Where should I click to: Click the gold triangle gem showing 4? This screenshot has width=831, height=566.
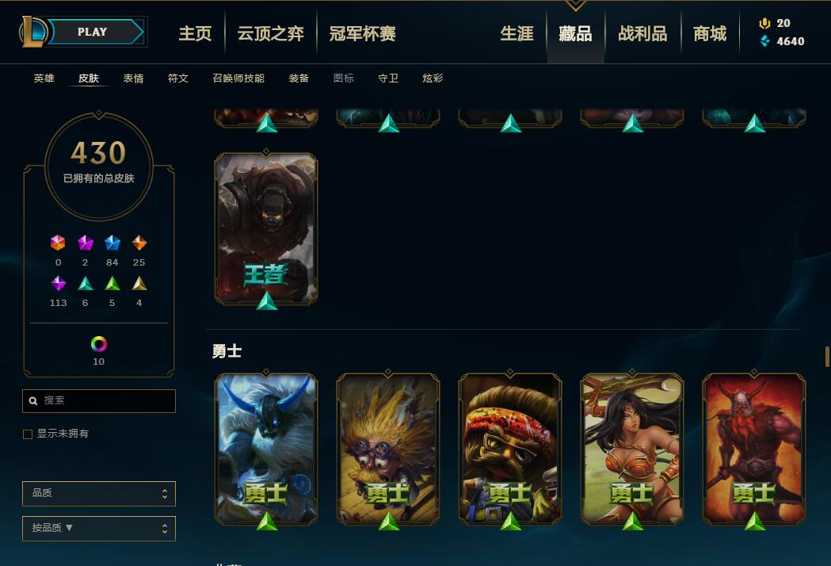[x=139, y=283]
